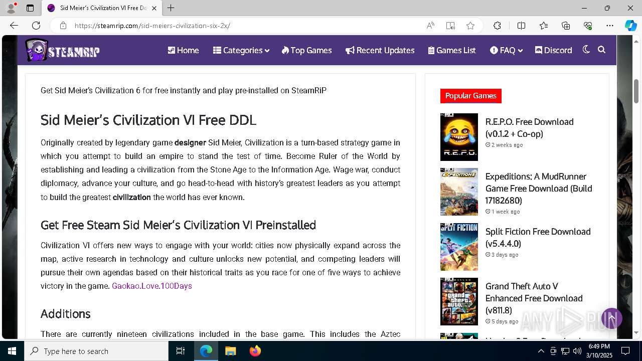Screen dimensions: 642x361
Task: Open the Gaokao.Love.100Days link
Action: point(152,286)
